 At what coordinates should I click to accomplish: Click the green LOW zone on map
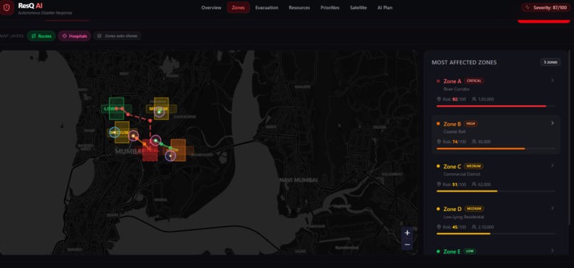(x=116, y=108)
